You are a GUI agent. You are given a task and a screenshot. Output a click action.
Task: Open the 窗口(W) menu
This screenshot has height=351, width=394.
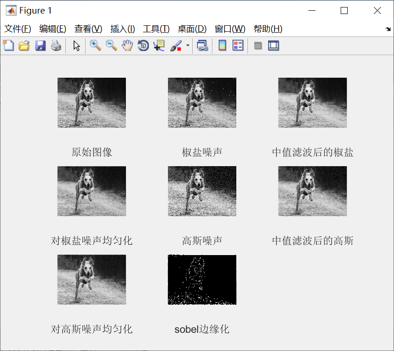pos(230,29)
